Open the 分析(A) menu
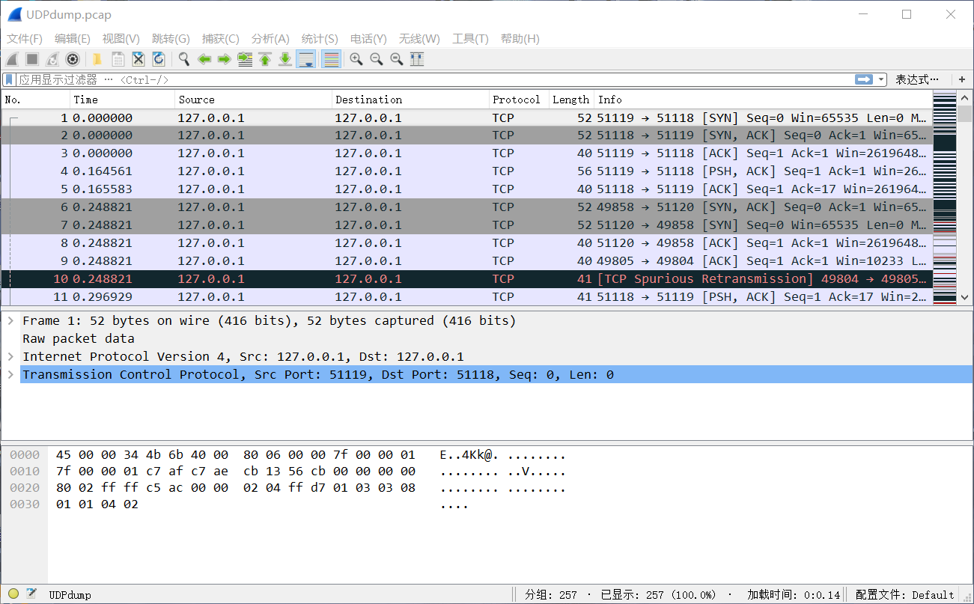Viewport: 974px width, 604px height. point(270,39)
